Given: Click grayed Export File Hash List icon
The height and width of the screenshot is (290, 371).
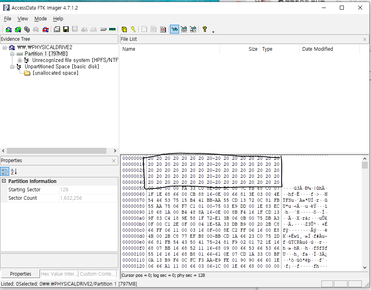Looking at the screenshot, I should point(154,29).
